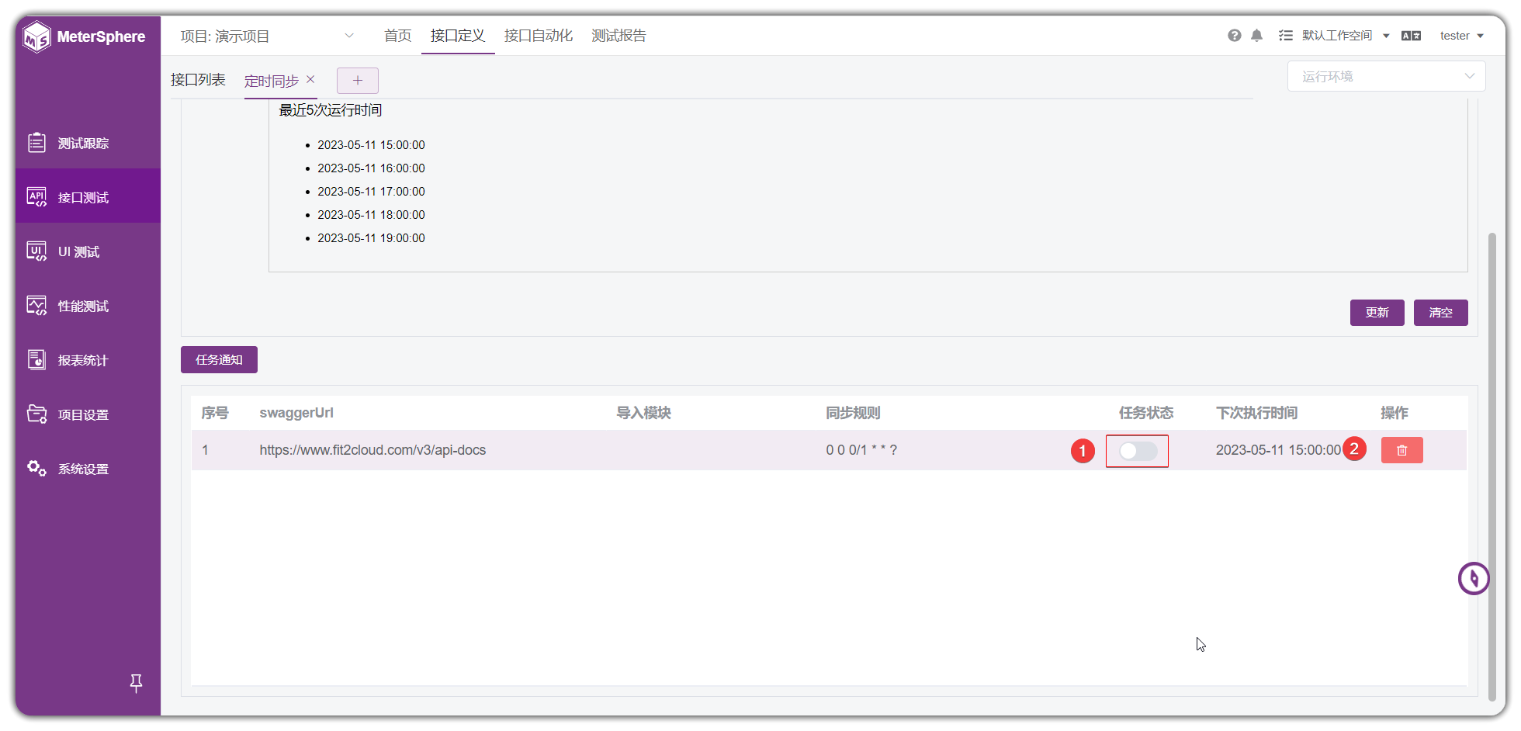
Task: Open 项目设置 in sidebar
Action: click(88, 414)
